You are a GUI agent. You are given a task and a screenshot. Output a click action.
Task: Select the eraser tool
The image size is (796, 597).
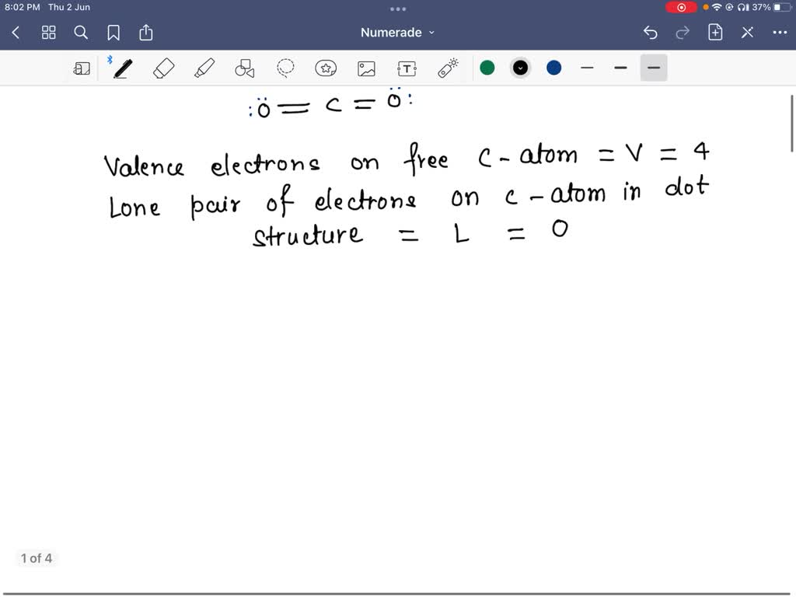click(163, 68)
